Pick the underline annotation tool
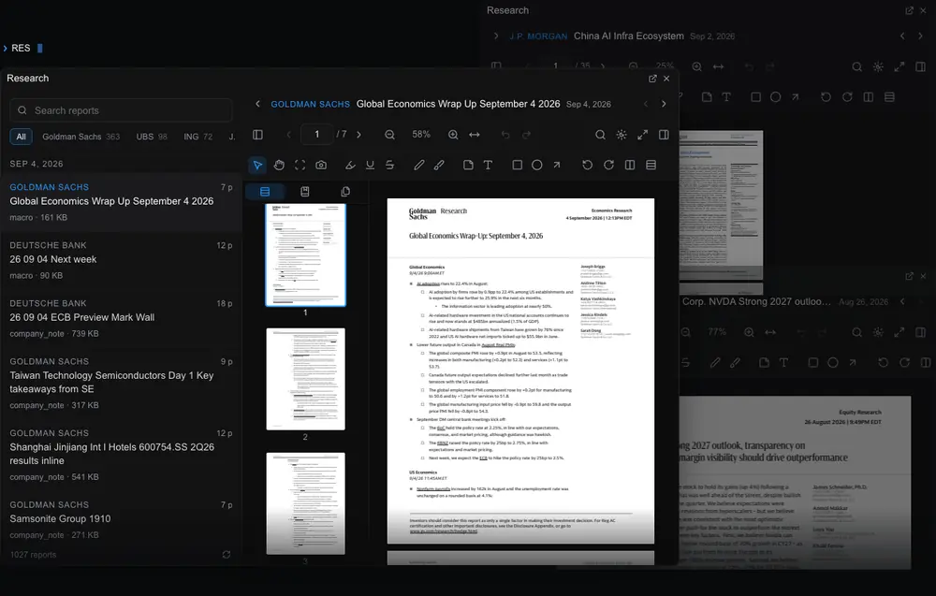Image resolution: width=936 pixels, height=596 pixels. click(x=370, y=166)
